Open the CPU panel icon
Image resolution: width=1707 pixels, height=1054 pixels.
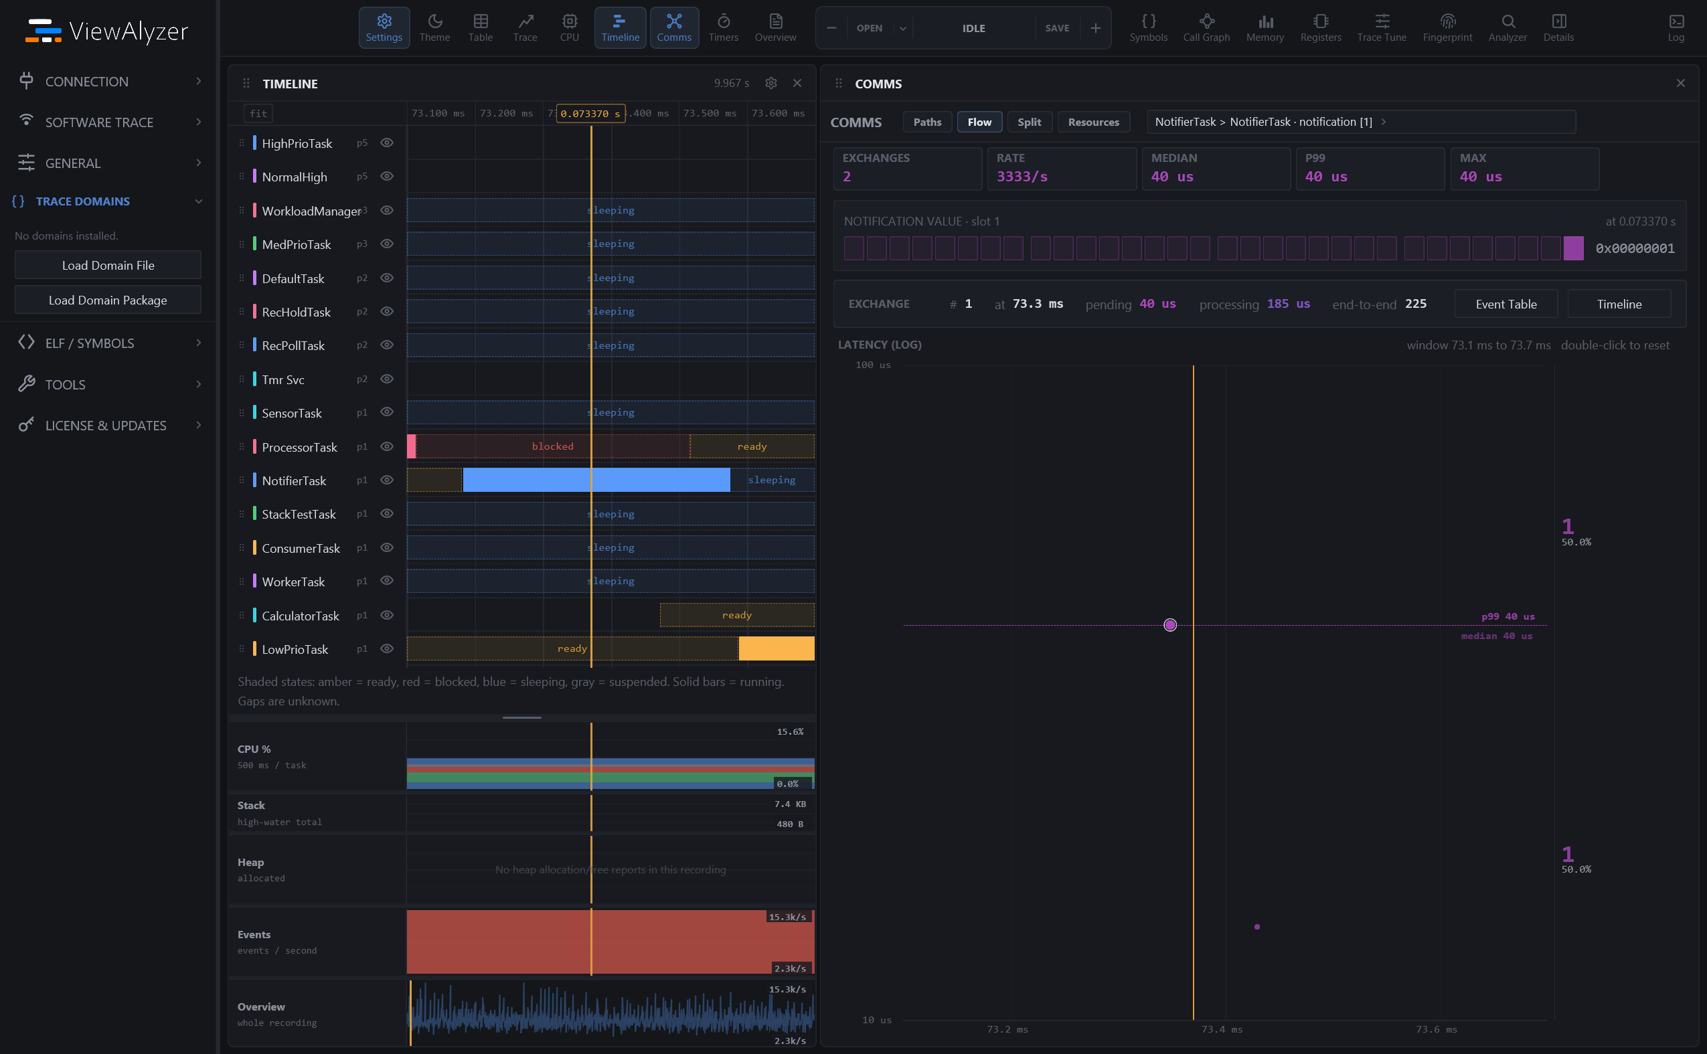point(570,28)
